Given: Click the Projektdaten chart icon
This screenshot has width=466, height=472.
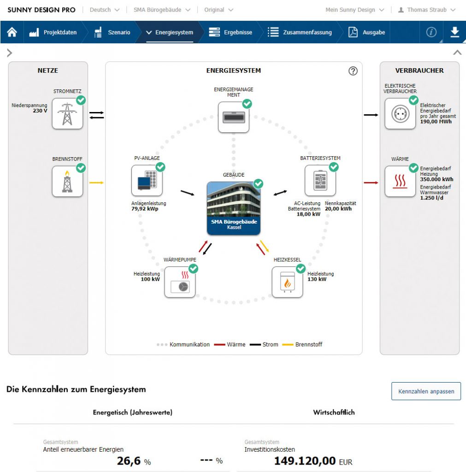Looking at the screenshot, I should coord(34,32).
